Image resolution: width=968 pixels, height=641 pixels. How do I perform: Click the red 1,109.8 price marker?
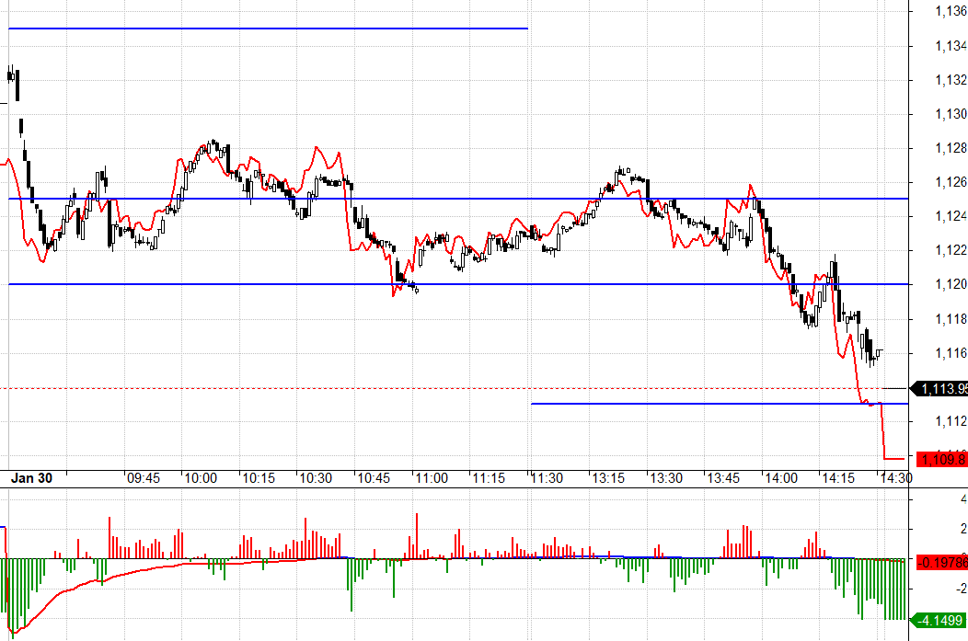click(x=940, y=458)
